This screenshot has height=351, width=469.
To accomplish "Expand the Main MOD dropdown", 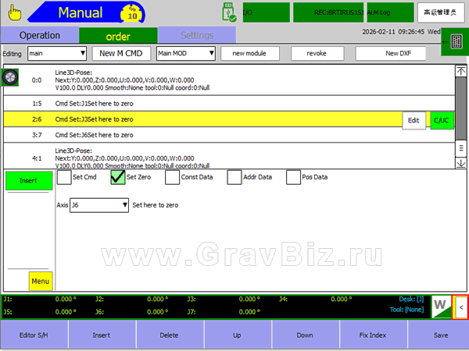I will [x=185, y=53].
